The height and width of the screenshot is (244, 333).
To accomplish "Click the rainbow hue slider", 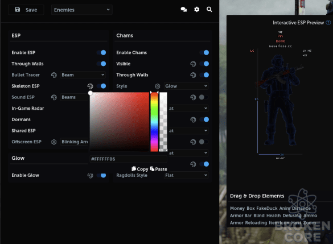I will pyautogui.click(x=154, y=122).
